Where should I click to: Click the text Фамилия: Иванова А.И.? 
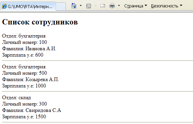[29, 49]
